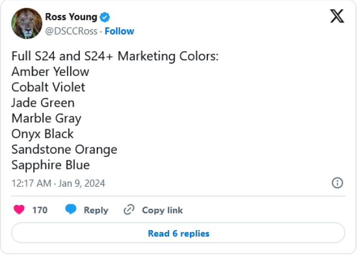Screen dimensions: 357x256
Task: Click the 'Sapphire Blue' text line
Action: [x=51, y=165]
